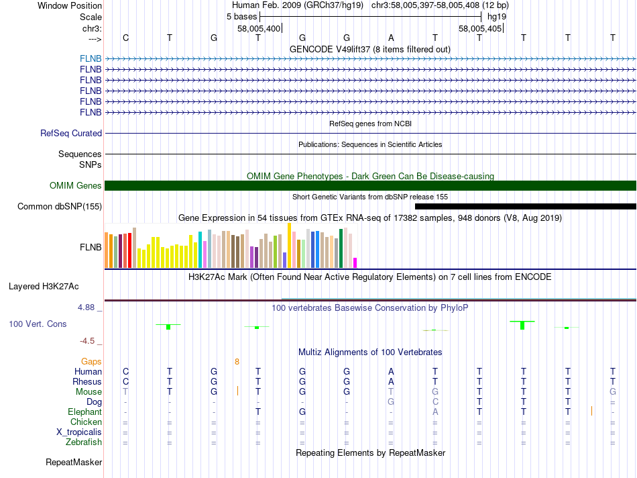Click the Layered H3K27Ac track label

coord(44,287)
